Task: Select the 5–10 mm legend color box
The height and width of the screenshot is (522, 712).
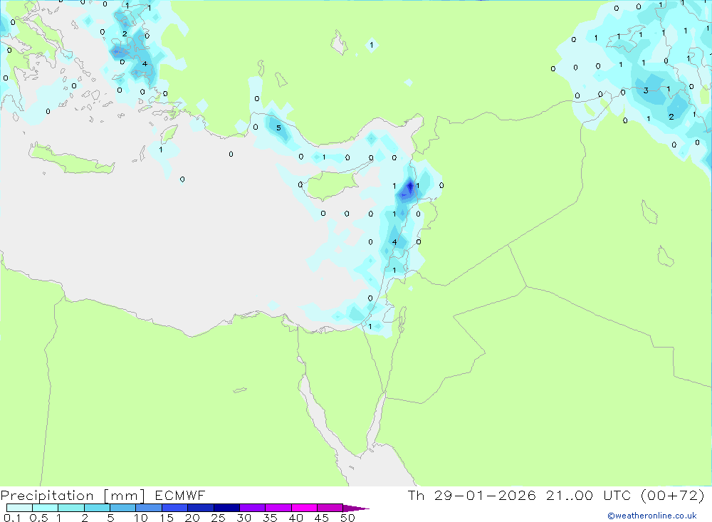Action: (123, 508)
